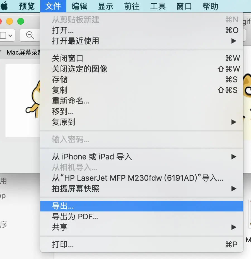
Task: Select 移到... menu item
Action: point(142,111)
